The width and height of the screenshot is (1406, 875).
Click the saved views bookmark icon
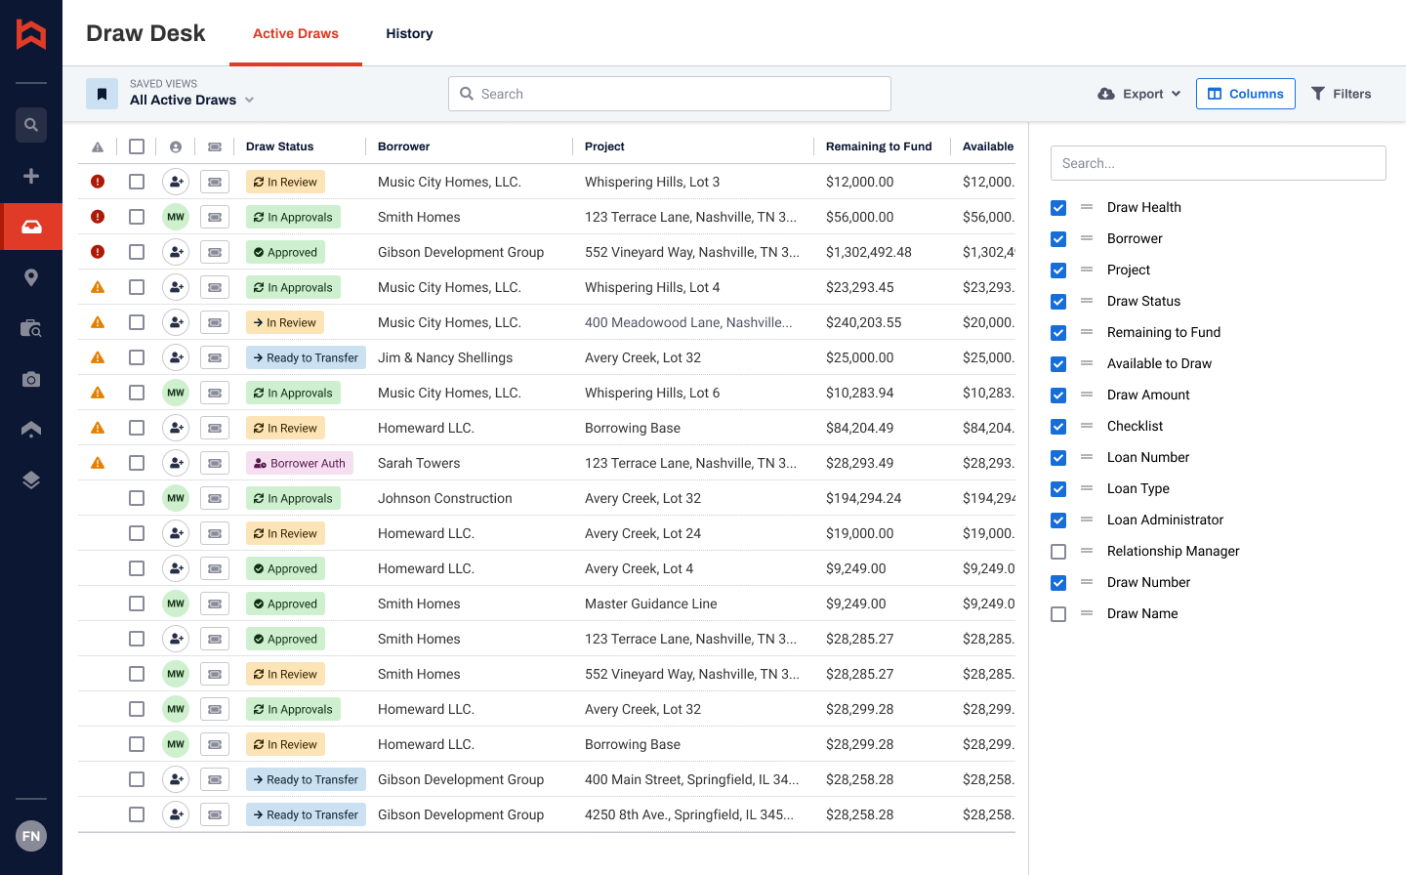coord(102,94)
